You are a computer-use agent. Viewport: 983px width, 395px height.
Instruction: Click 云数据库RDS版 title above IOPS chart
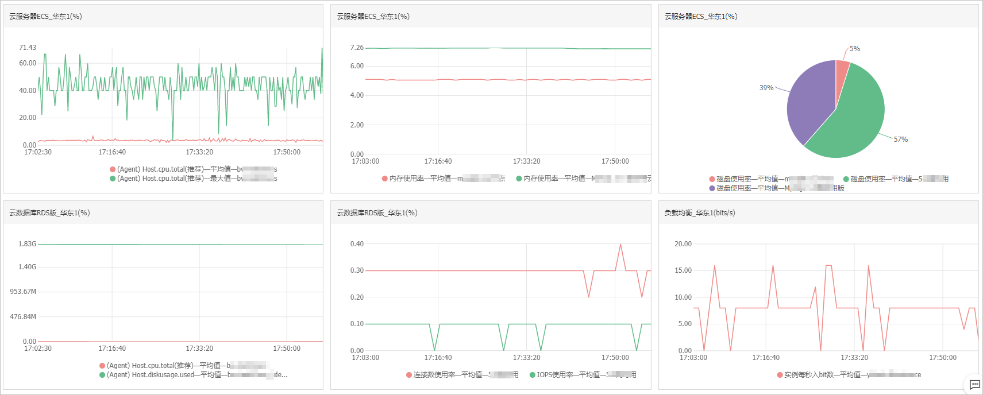tap(377, 213)
